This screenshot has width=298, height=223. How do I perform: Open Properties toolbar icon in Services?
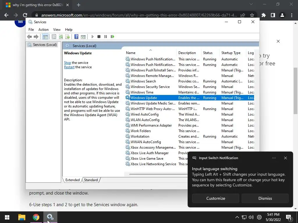[x=54, y=37]
